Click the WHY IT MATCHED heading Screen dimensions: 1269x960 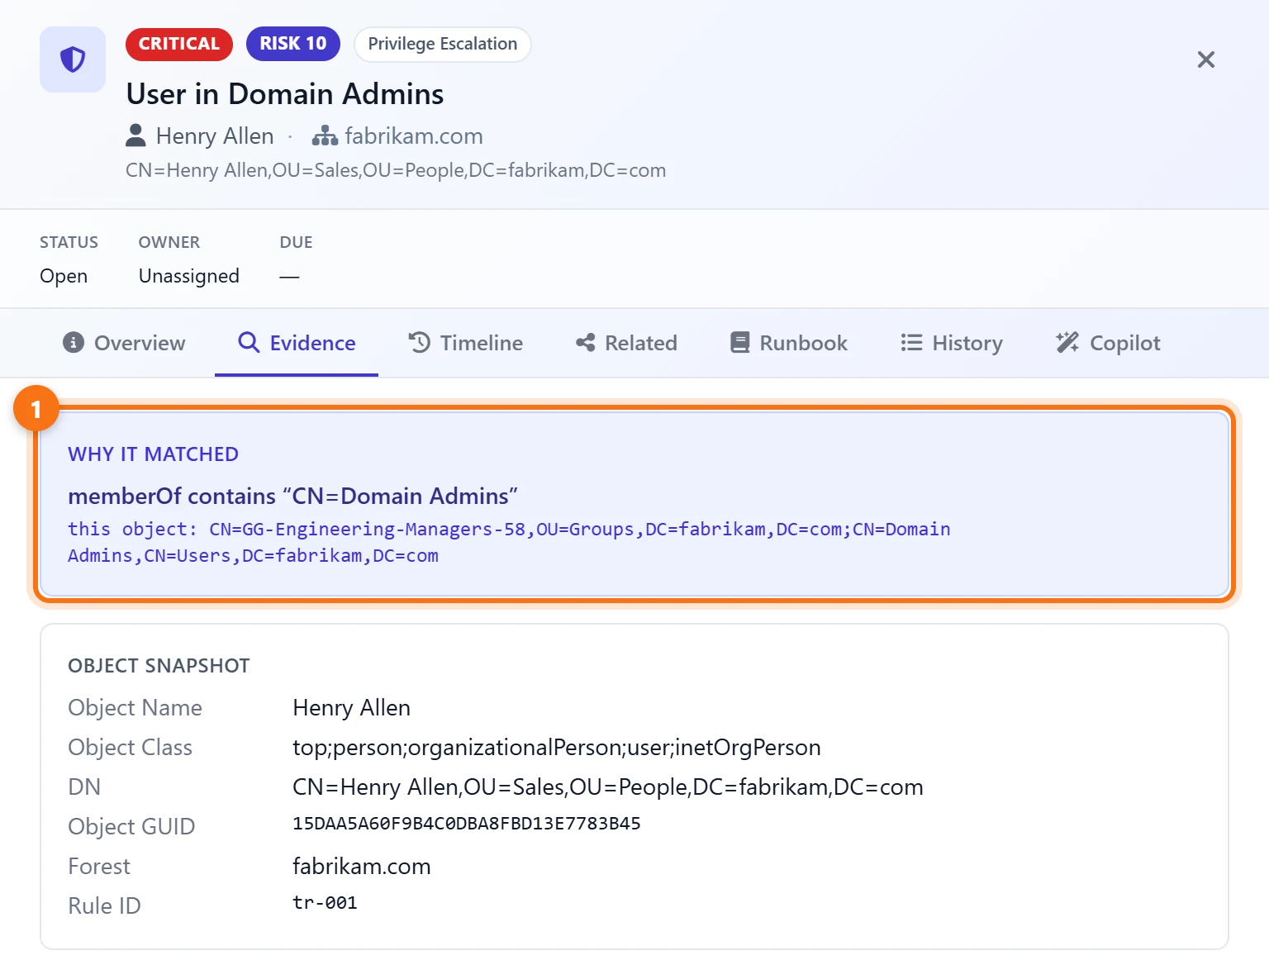point(153,454)
